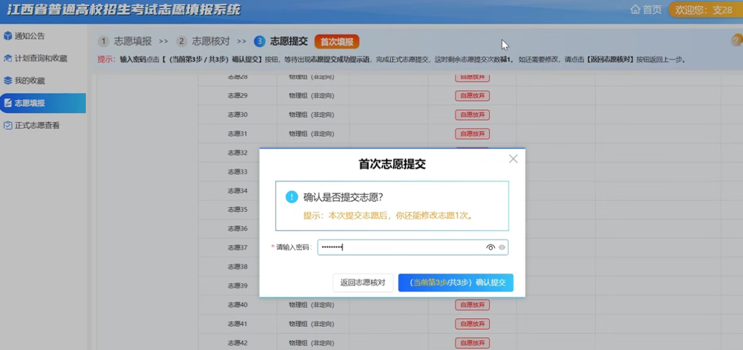The image size is (743, 350).
Task: Open 我的收藏 in the sidebar menu
Action: 30,81
